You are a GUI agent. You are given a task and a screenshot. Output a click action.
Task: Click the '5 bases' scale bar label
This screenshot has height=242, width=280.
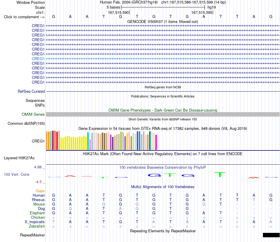(x=113, y=7)
